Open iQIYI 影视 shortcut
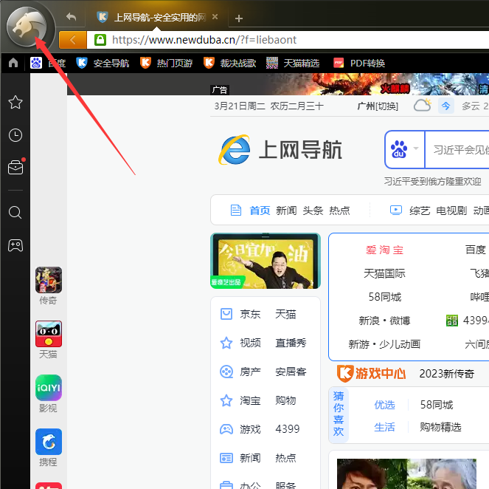Image resolution: width=489 pixels, height=489 pixels. coord(49,394)
